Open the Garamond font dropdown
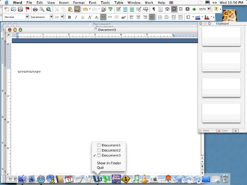The width and height of the screenshot is (247, 185). click(51, 17)
